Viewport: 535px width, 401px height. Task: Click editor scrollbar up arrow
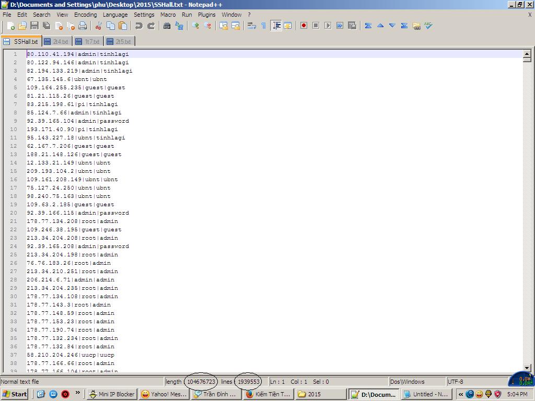pyautogui.click(x=527, y=54)
